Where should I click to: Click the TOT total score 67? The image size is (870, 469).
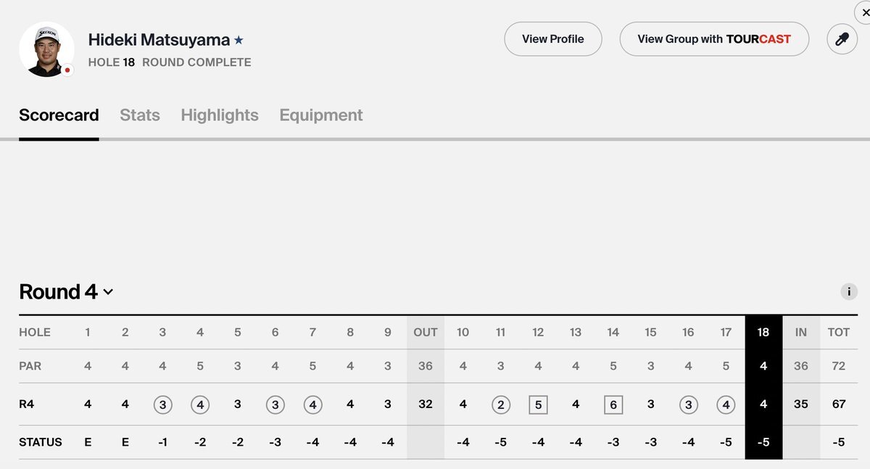click(x=839, y=404)
